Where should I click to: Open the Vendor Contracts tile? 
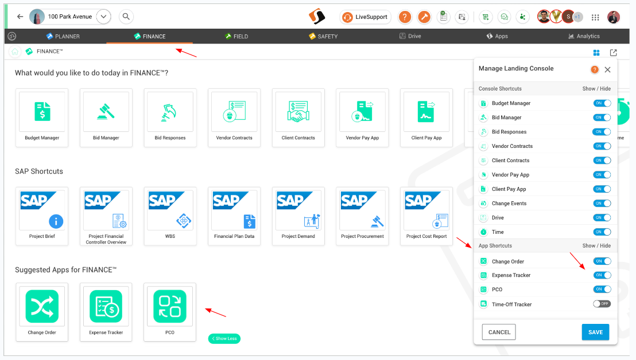point(234,118)
